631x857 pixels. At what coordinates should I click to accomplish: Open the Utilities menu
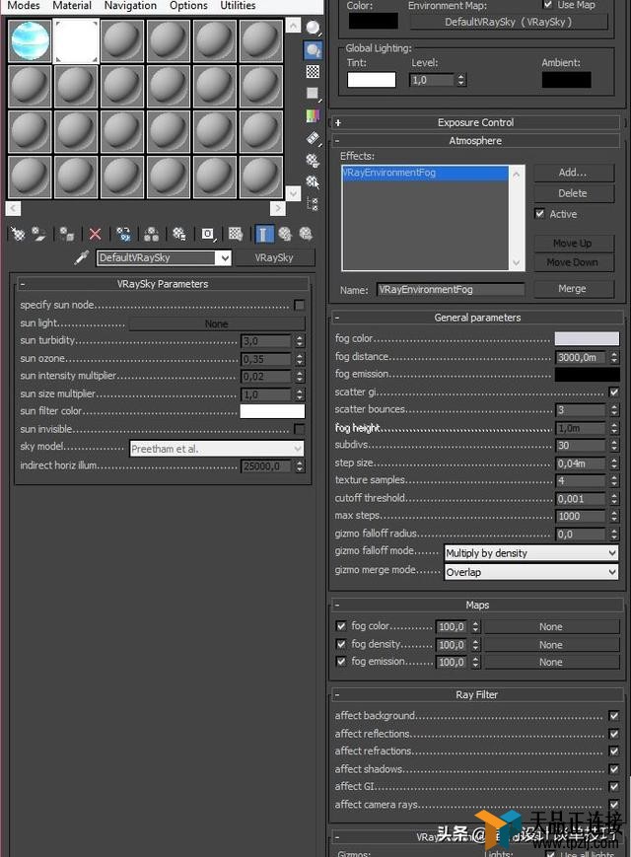click(238, 6)
